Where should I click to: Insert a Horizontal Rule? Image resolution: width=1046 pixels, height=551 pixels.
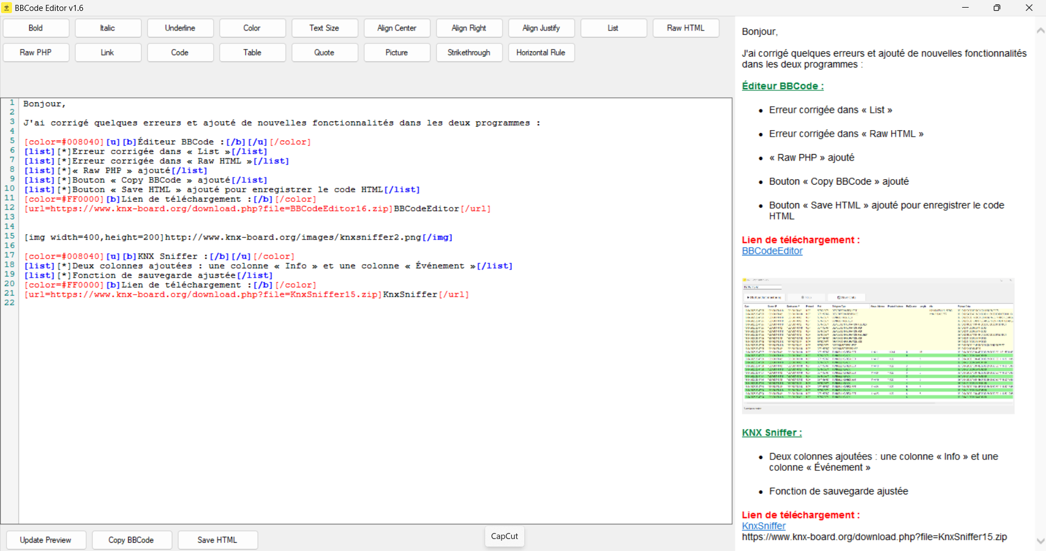point(541,53)
